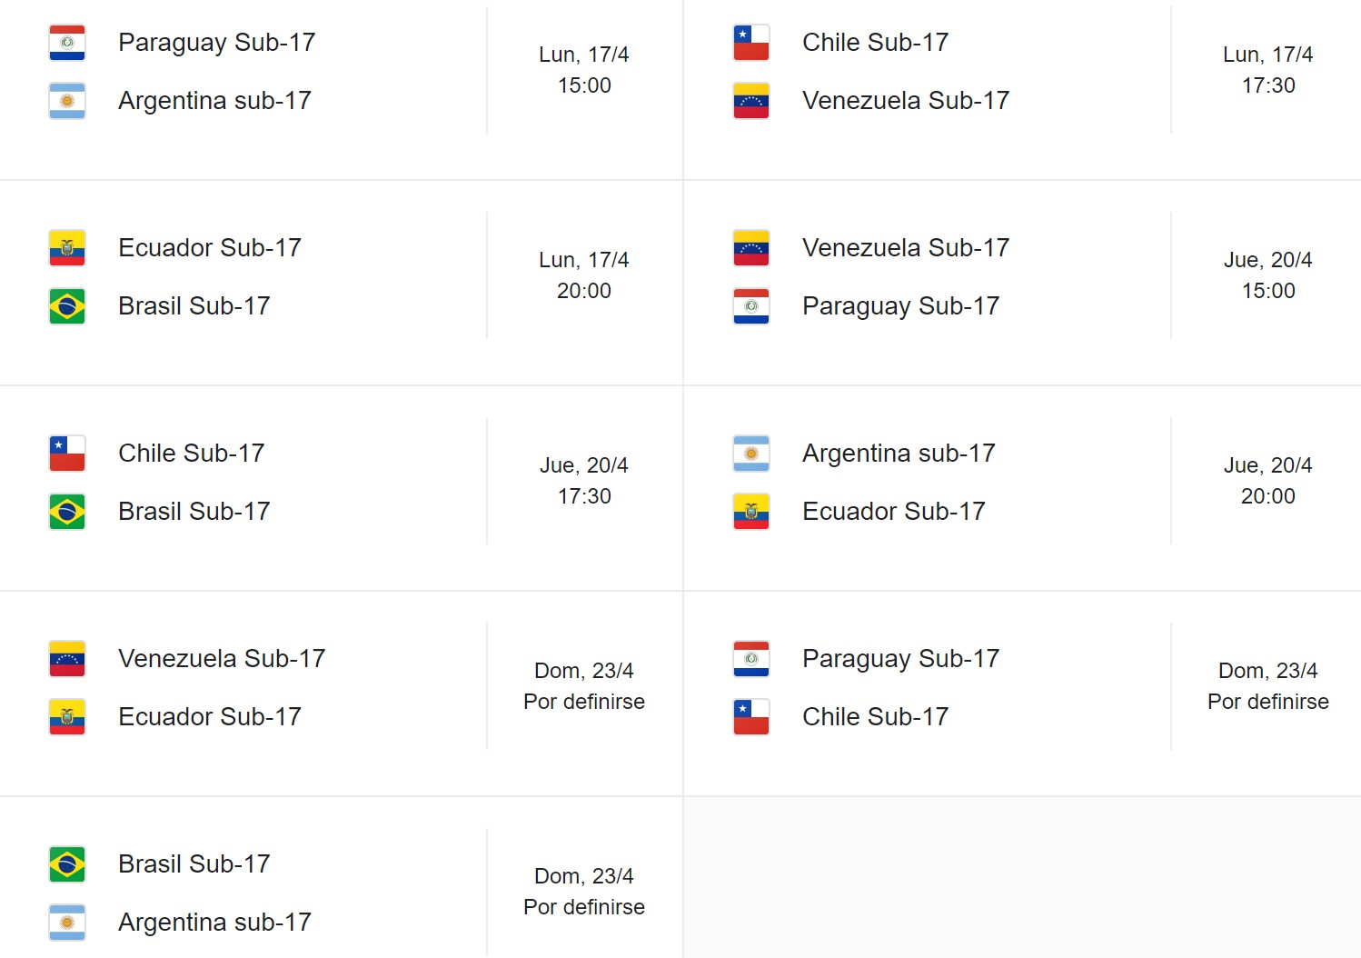Click Brasil flag in Brasil vs Argentina match
Screen dimensions: 1361x958
pos(67,864)
